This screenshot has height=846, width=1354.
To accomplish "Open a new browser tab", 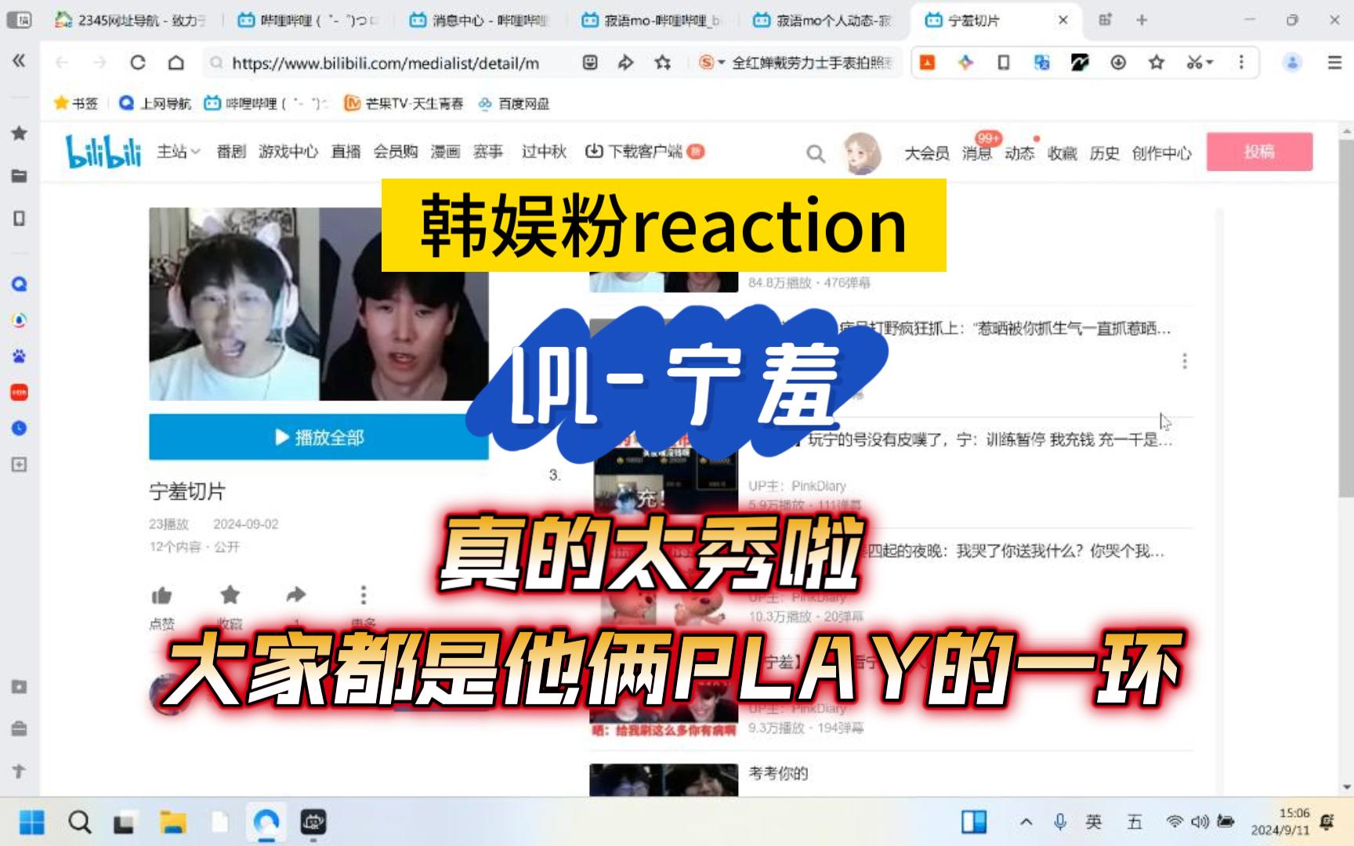I will 1142,20.
